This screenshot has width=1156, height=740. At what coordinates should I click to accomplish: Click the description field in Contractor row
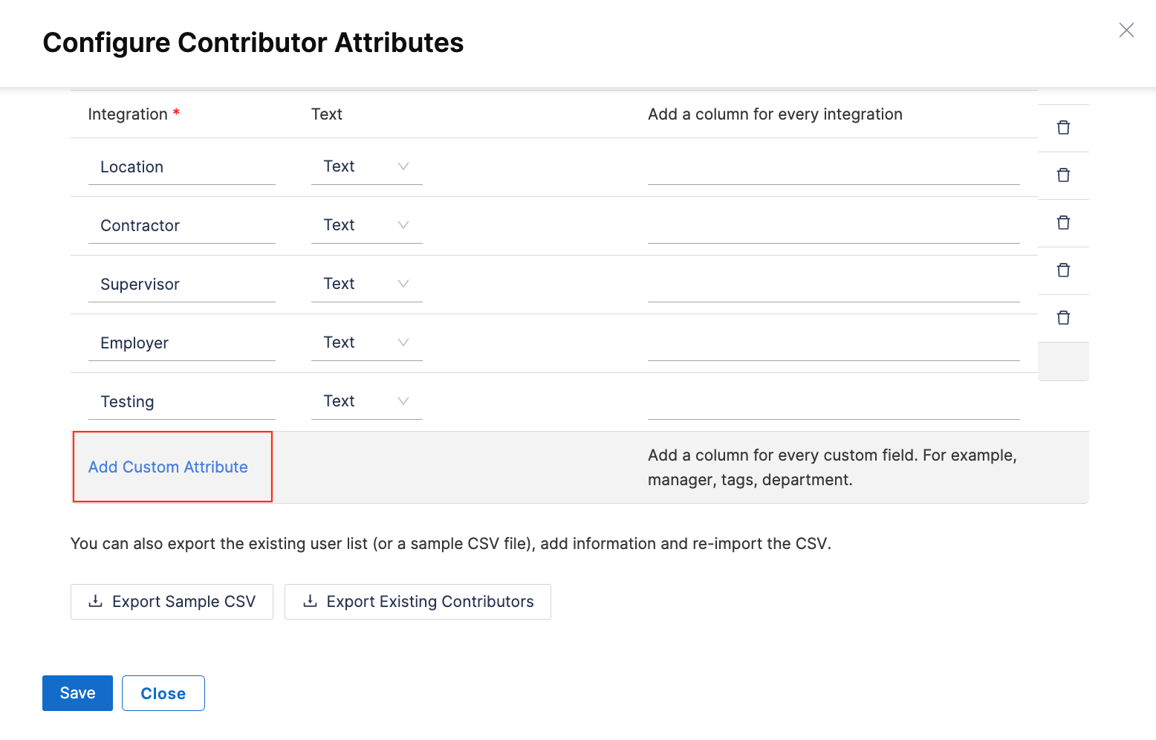click(x=833, y=227)
